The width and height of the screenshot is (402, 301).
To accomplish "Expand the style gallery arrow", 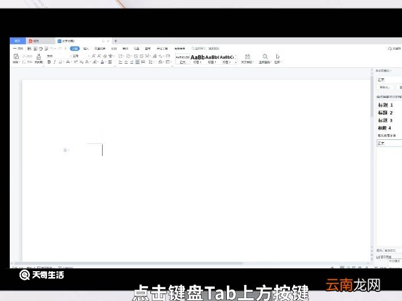I will coord(236,62).
